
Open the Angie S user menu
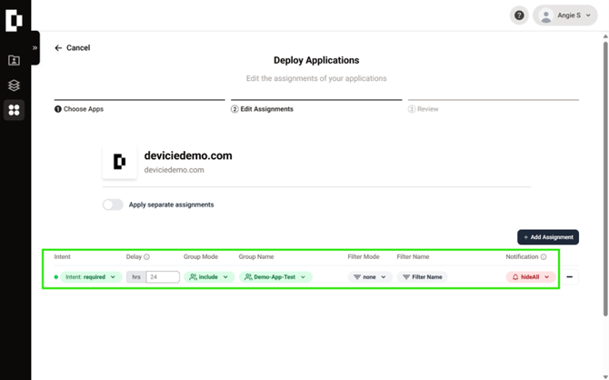(x=565, y=15)
